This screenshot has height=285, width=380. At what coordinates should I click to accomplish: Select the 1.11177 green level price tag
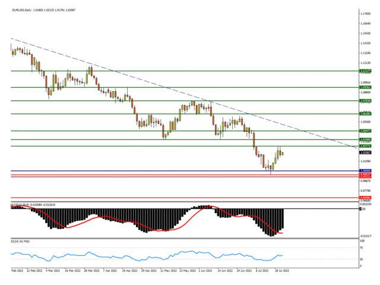(366, 70)
